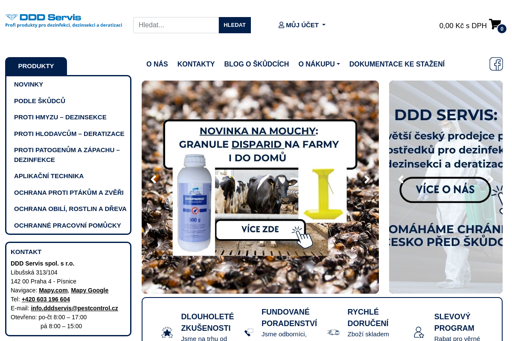The height and width of the screenshot is (341, 512).
Task: Go back a slide using the left arrow
Action: click(x=153, y=179)
